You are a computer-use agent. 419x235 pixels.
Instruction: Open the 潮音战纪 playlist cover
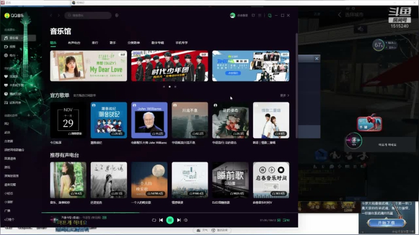click(x=109, y=120)
